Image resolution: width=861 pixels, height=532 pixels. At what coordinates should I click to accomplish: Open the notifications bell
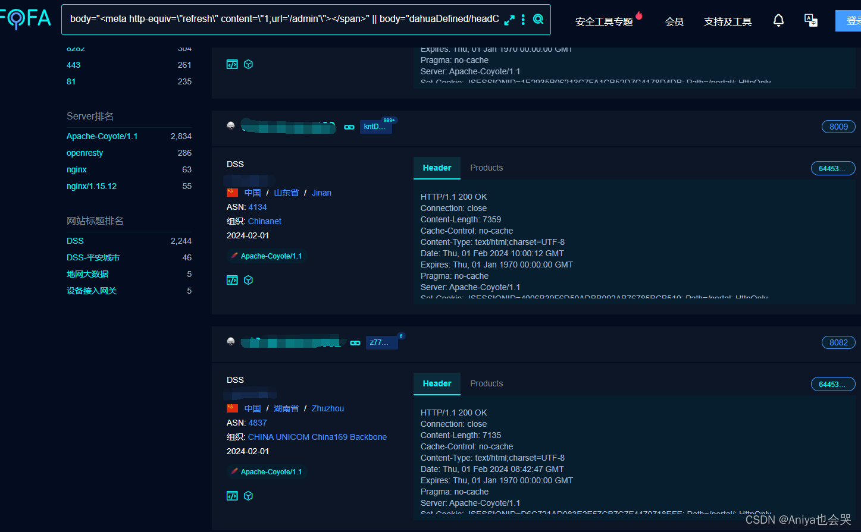pyautogui.click(x=778, y=21)
